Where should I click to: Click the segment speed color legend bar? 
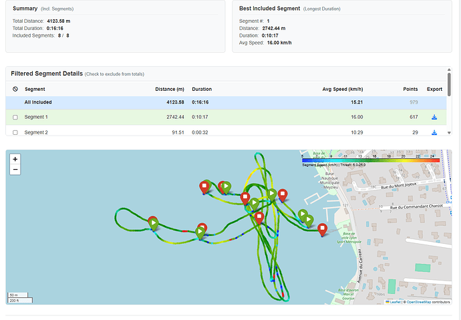coord(371,160)
